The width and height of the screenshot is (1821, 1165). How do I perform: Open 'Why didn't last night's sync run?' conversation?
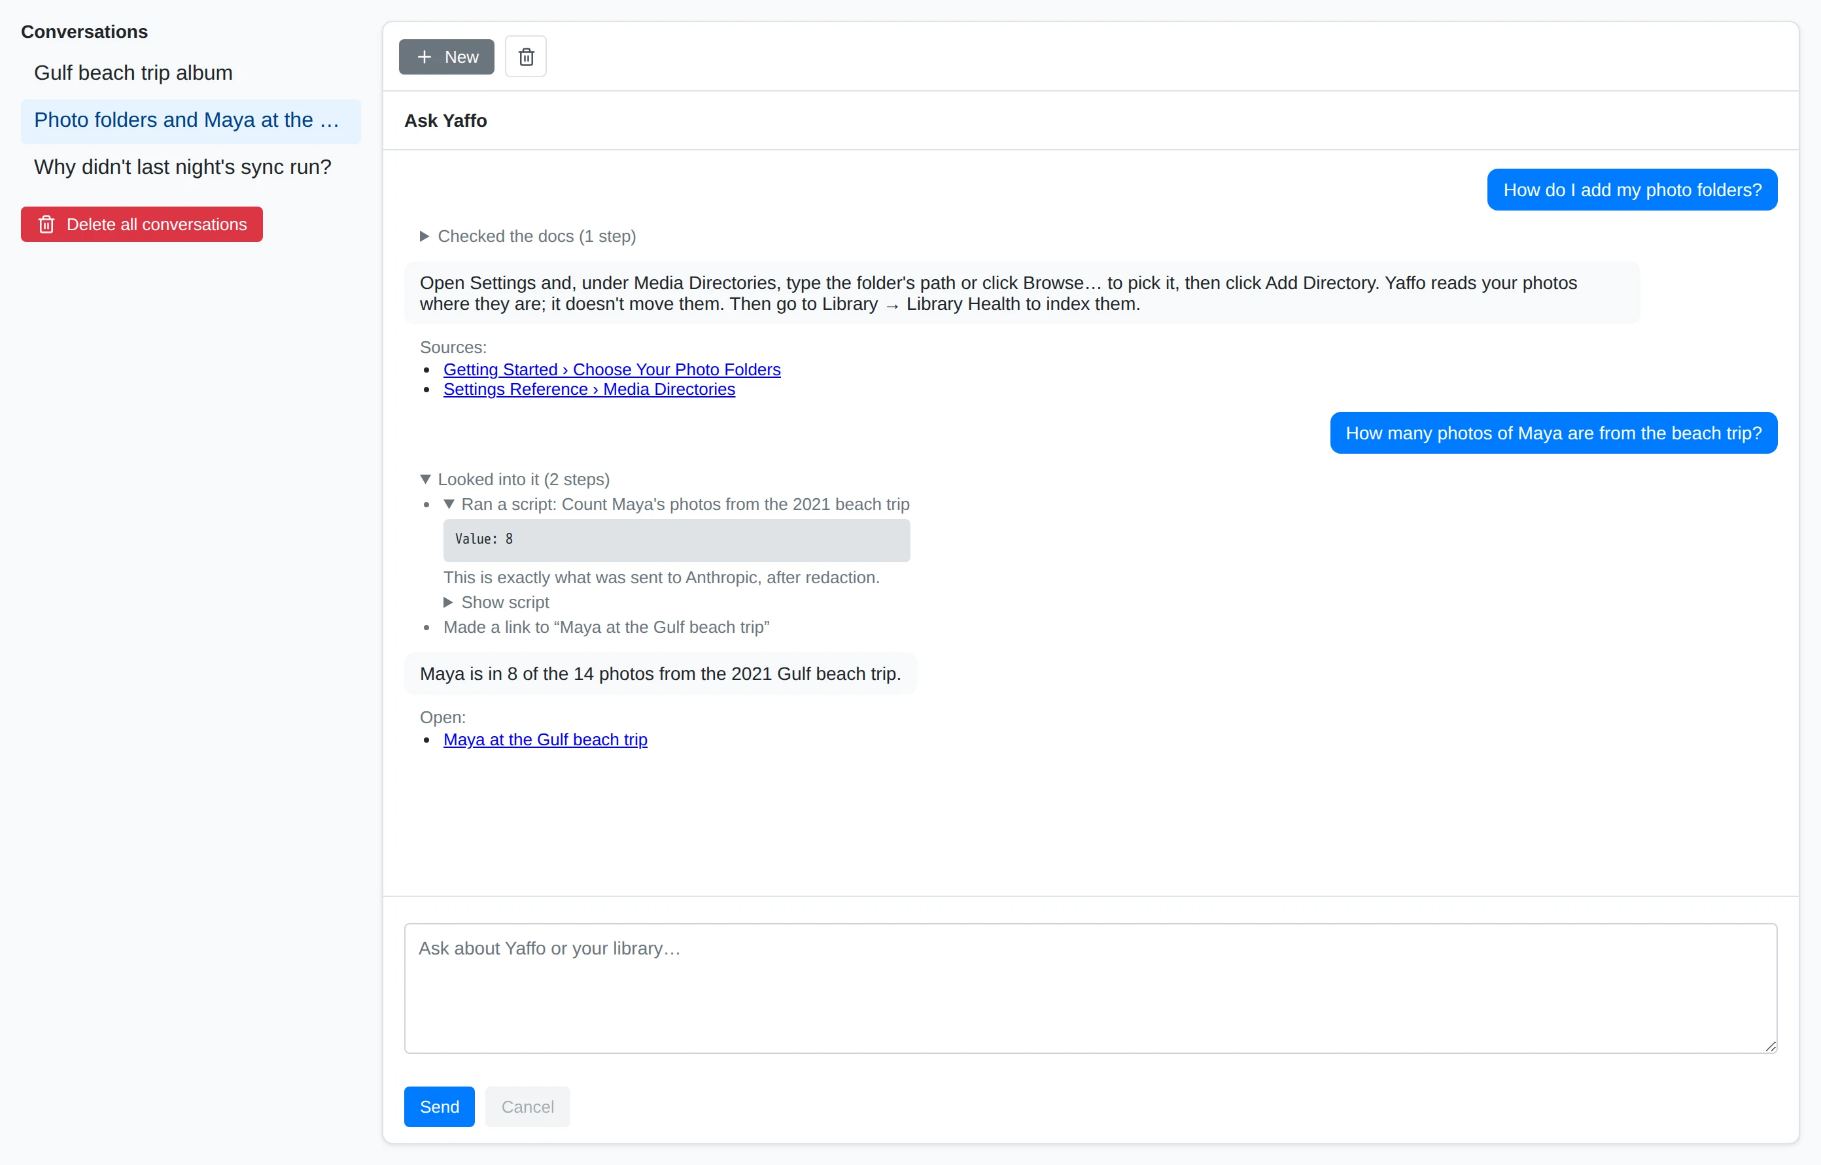(x=191, y=167)
